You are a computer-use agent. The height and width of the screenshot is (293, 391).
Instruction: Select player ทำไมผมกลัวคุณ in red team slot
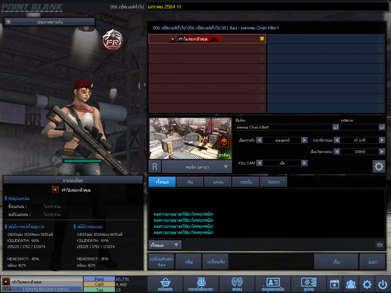click(x=207, y=39)
